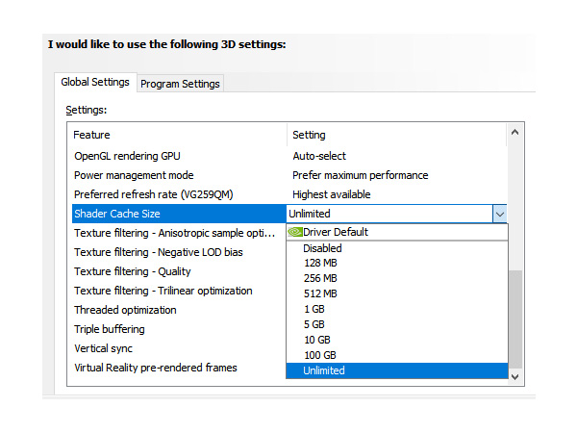
Task: Click the OpenGL rendering GPU feature row
Action: (127, 156)
